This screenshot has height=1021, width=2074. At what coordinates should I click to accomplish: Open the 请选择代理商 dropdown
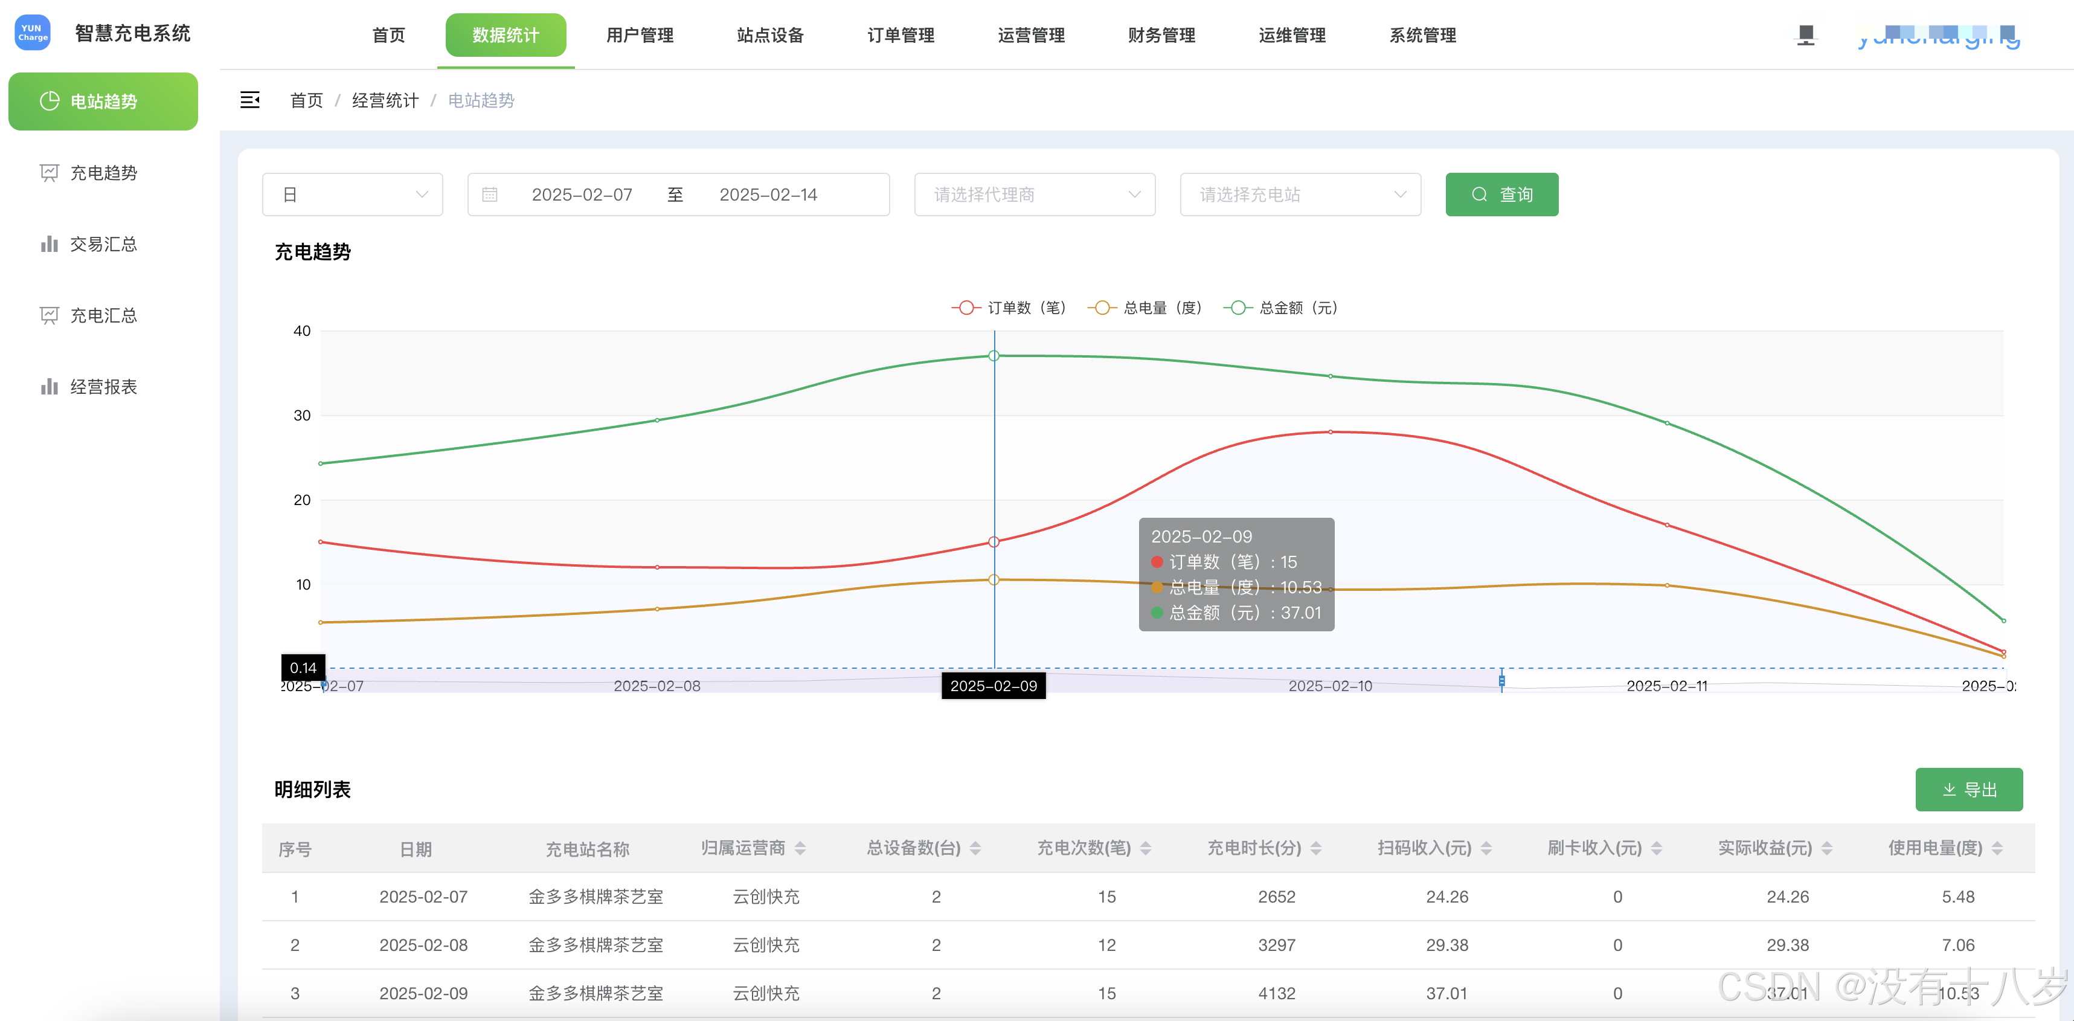(1035, 195)
